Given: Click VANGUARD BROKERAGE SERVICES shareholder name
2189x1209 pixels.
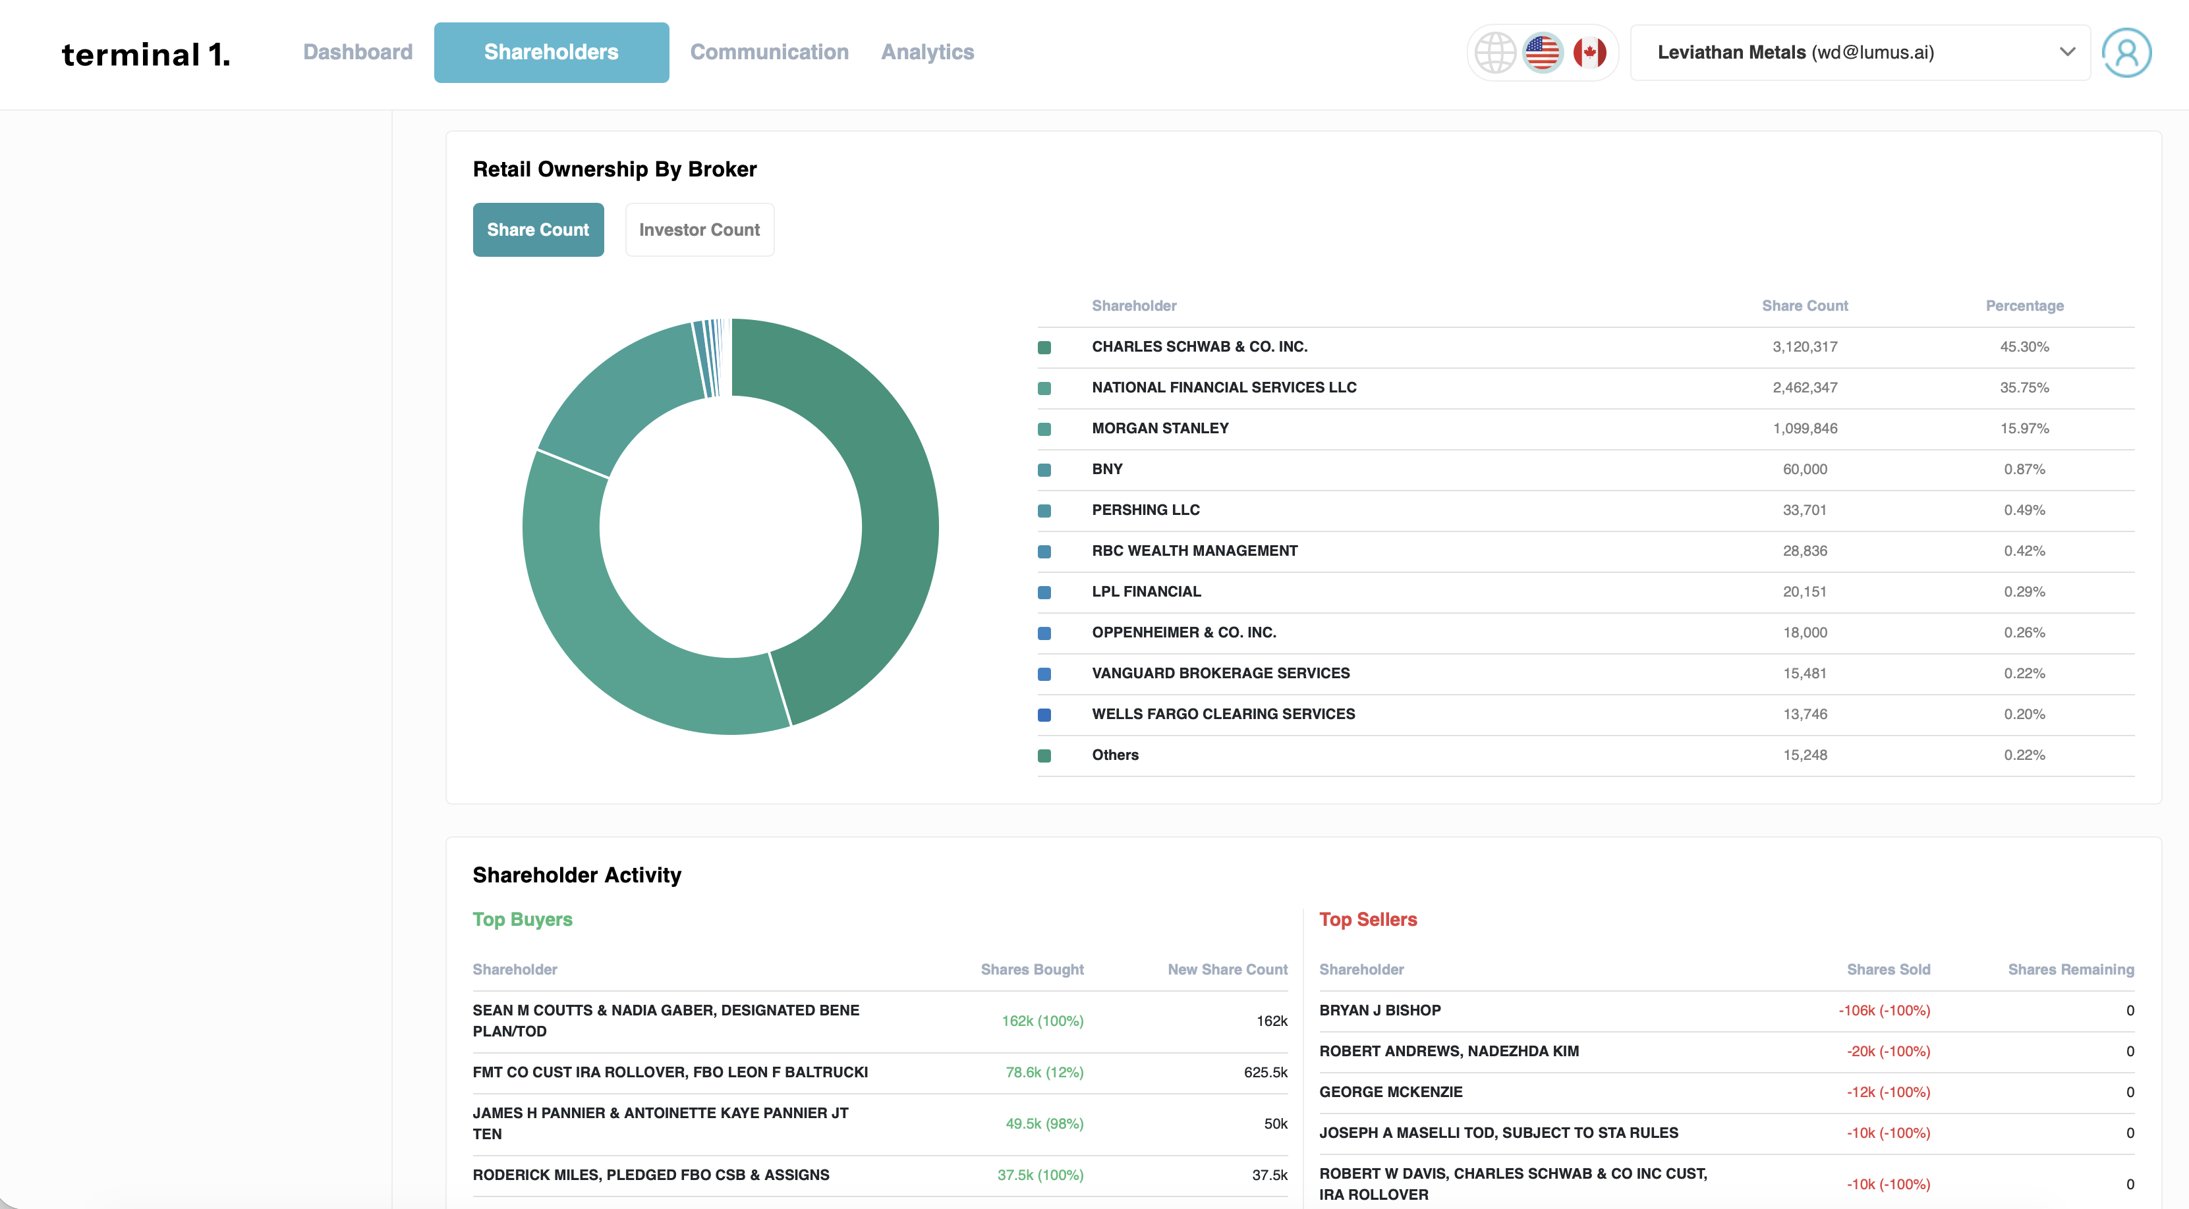Looking at the screenshot, I should pyautogui.click(x=1220, y=672).
